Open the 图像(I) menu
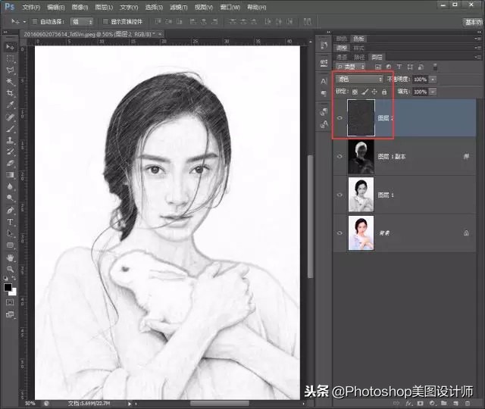Screen dimensions: 485x409 pos(80,7)
